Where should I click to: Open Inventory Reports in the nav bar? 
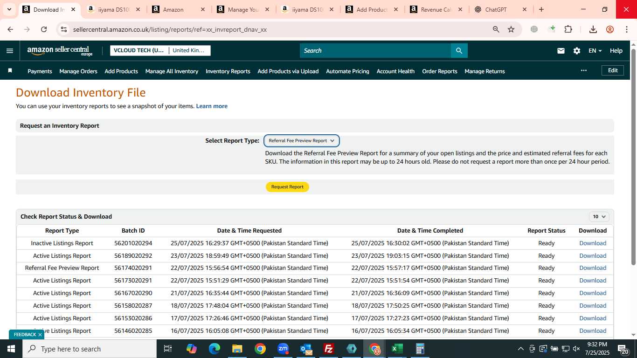(228, 71)
